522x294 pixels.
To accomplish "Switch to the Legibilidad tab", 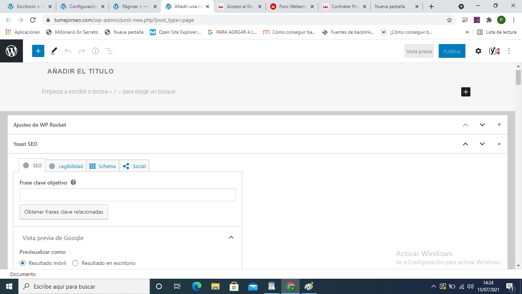I will coord(66,166).
